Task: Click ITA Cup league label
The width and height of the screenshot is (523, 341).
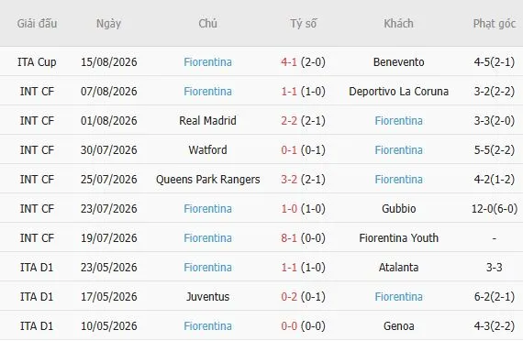Action: point(37,62)
